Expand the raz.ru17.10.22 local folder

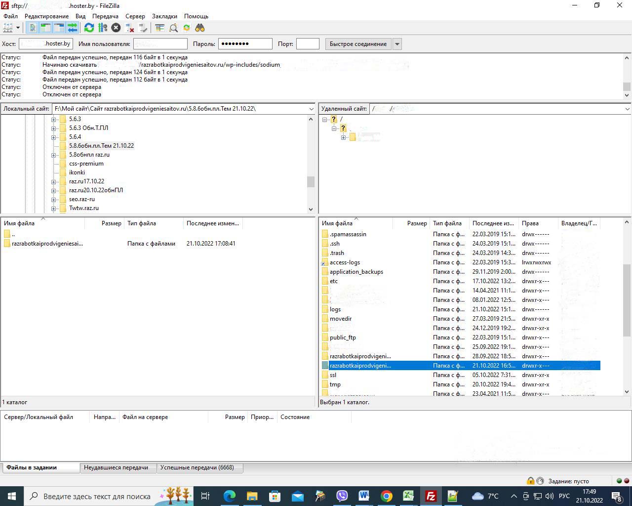tap(53, 181)
